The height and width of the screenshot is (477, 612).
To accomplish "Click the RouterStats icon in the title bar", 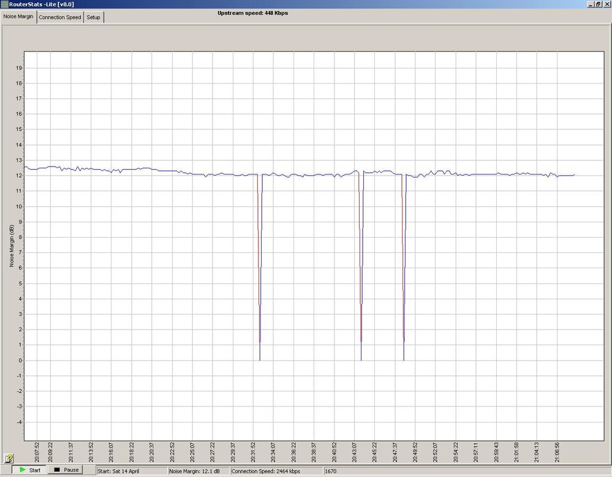I will click(x=5, y=4).
